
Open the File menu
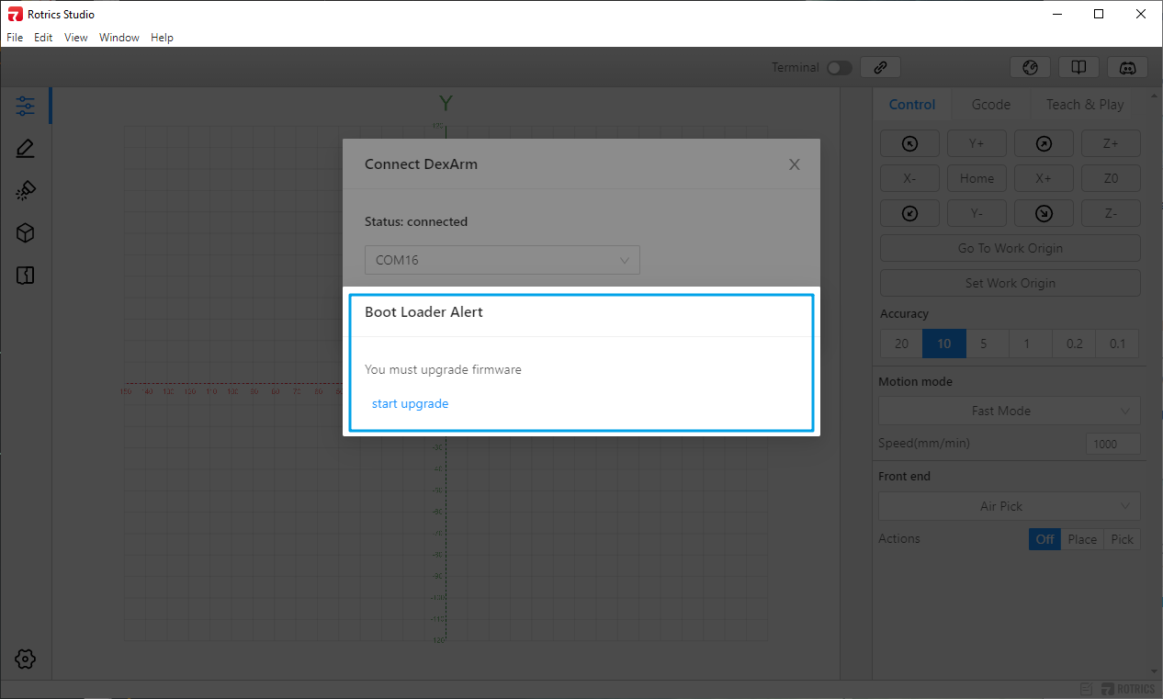click(x=15, y=38)
